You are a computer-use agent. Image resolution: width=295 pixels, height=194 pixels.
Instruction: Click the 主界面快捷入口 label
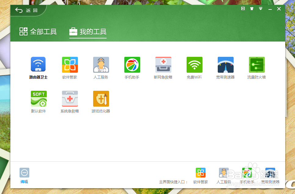tap(173, 182)
